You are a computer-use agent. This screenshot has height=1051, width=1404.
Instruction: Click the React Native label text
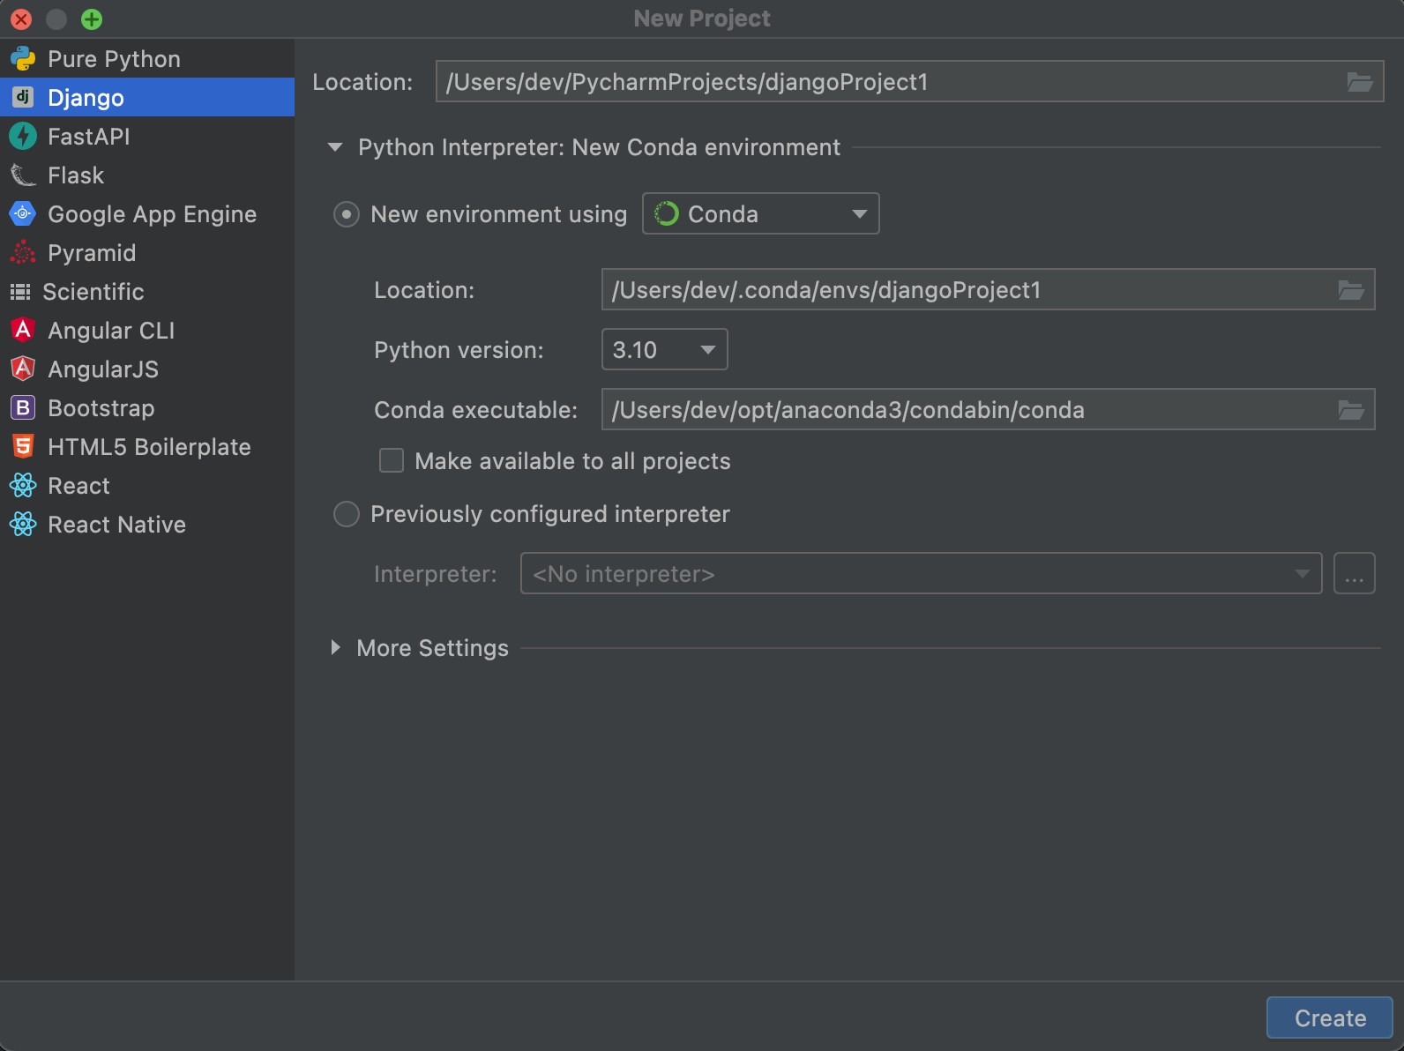tap(116, 525)
